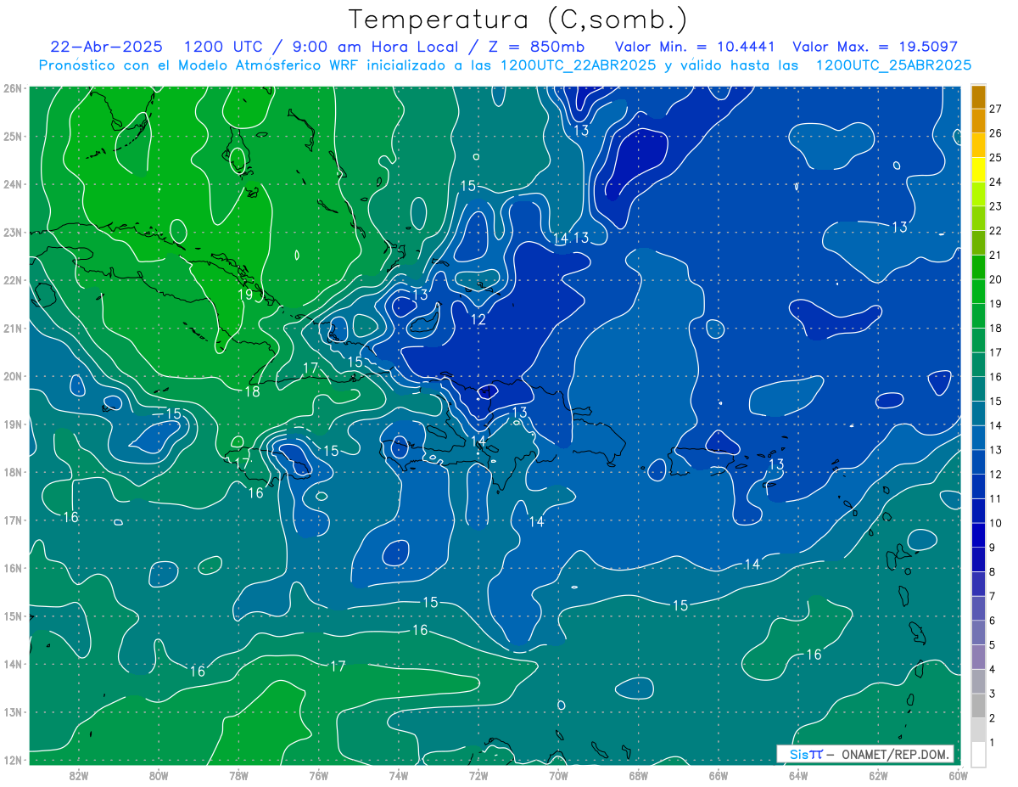Viewport: 1018px width, 787px height.
Task: Click the longitude axis label "74W"
Action: pos(399,775)
